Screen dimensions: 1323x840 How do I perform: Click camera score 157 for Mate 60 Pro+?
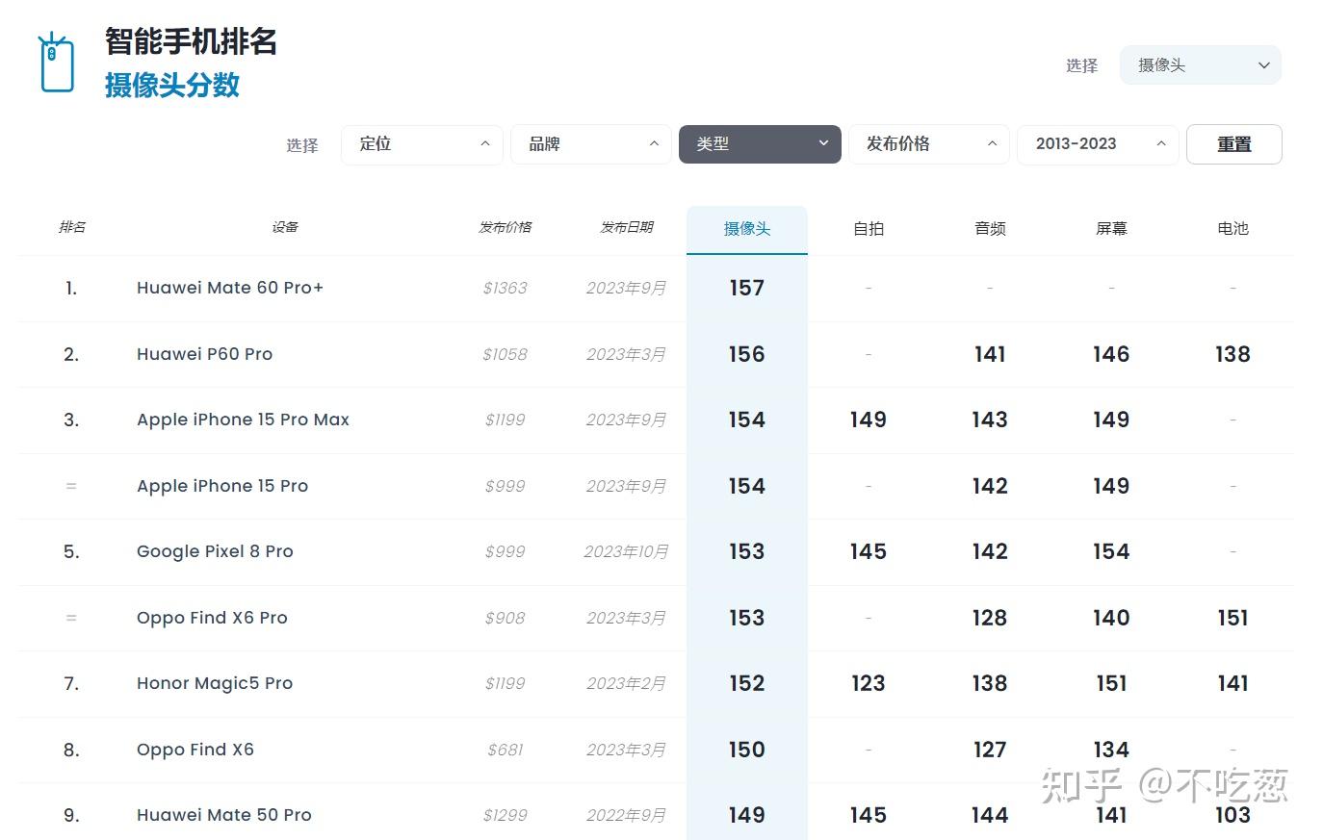click(x=747, y=288)
